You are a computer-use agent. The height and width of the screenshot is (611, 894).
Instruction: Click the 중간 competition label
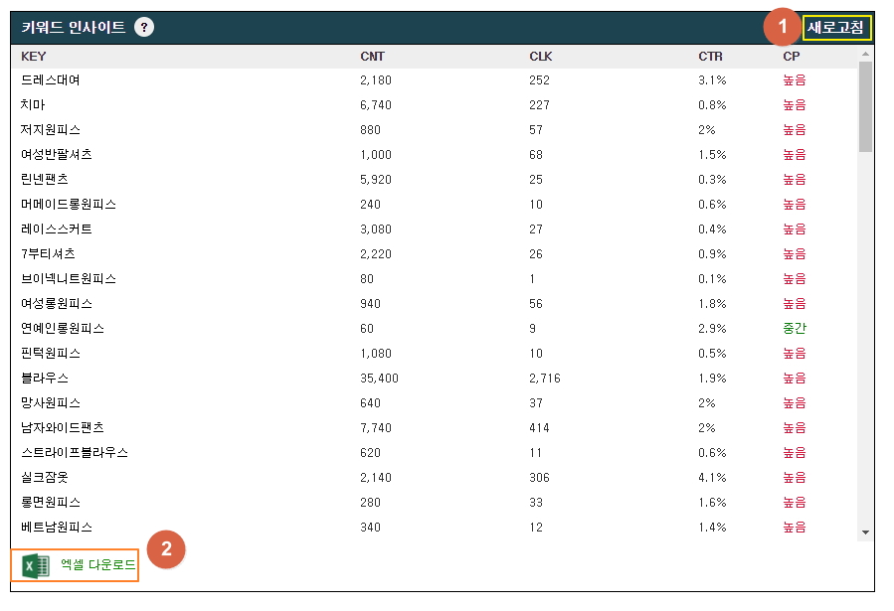(x=794, y=329)
